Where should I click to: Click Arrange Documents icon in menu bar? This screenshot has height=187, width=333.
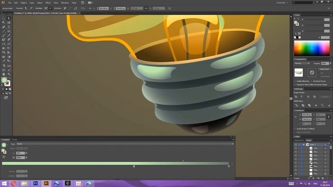point(90,3)
